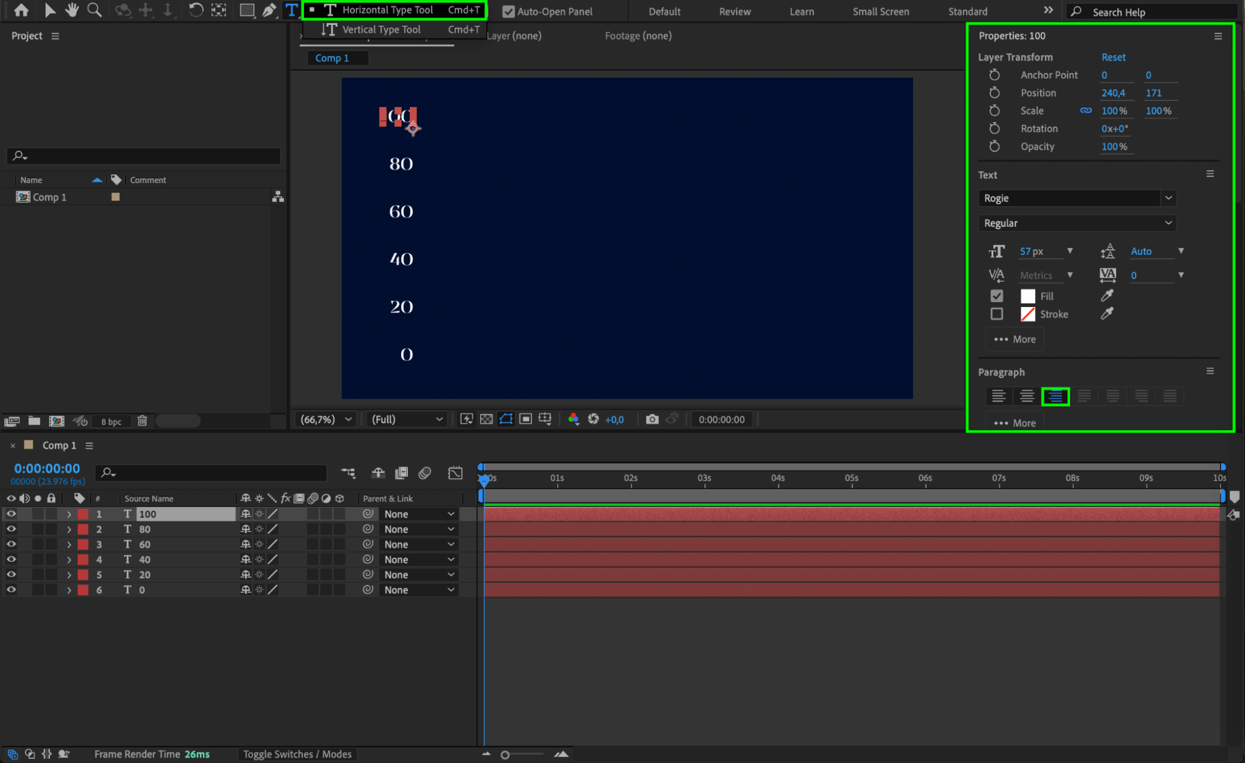Click the white Fill color swatch

click(1028, 296)
